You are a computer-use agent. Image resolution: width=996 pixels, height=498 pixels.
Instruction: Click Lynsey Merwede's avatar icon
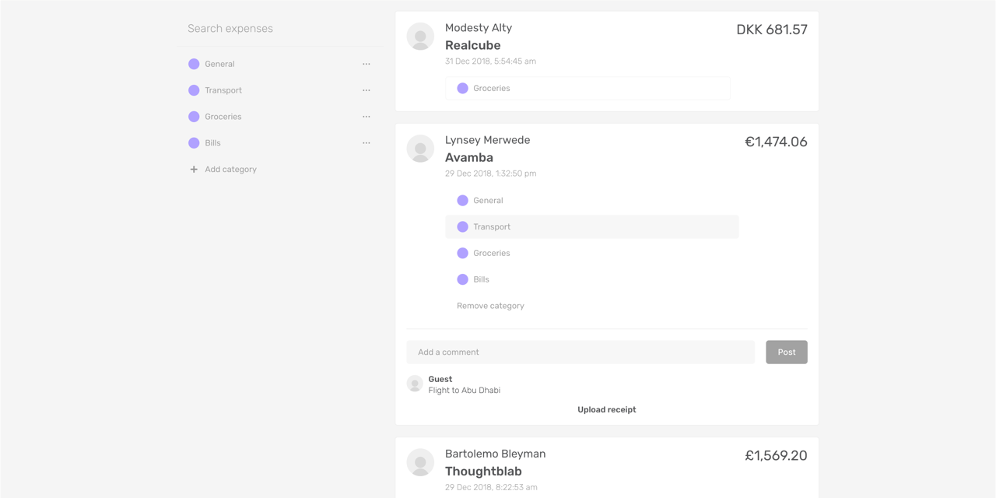(420, 149)
